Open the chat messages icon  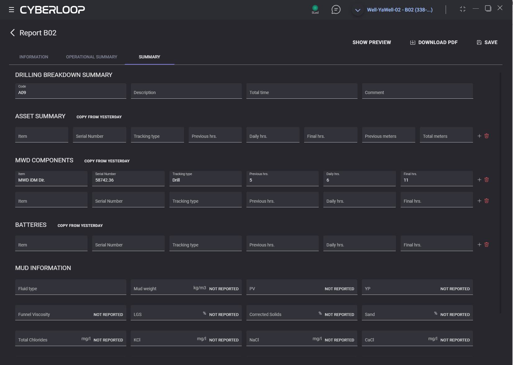coord(336,10)
